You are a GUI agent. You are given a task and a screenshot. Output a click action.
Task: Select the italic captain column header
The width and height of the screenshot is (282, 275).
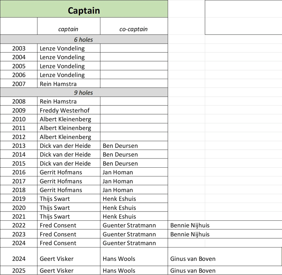pyautogui.click(x=68, y=29)
